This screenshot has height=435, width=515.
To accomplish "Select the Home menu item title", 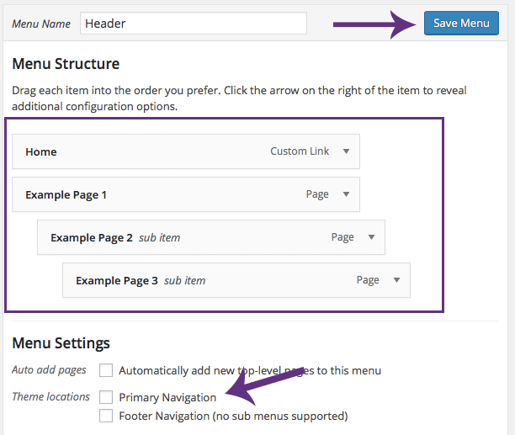I will coord(41,152).
